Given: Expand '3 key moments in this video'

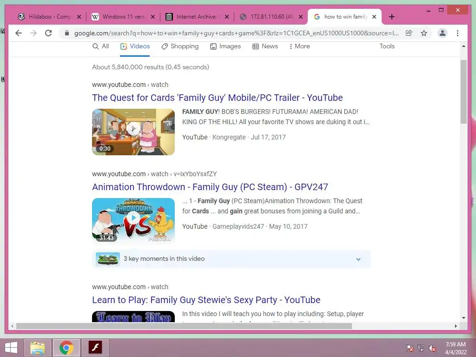Looking at the screenshot, I should point(231,259).
